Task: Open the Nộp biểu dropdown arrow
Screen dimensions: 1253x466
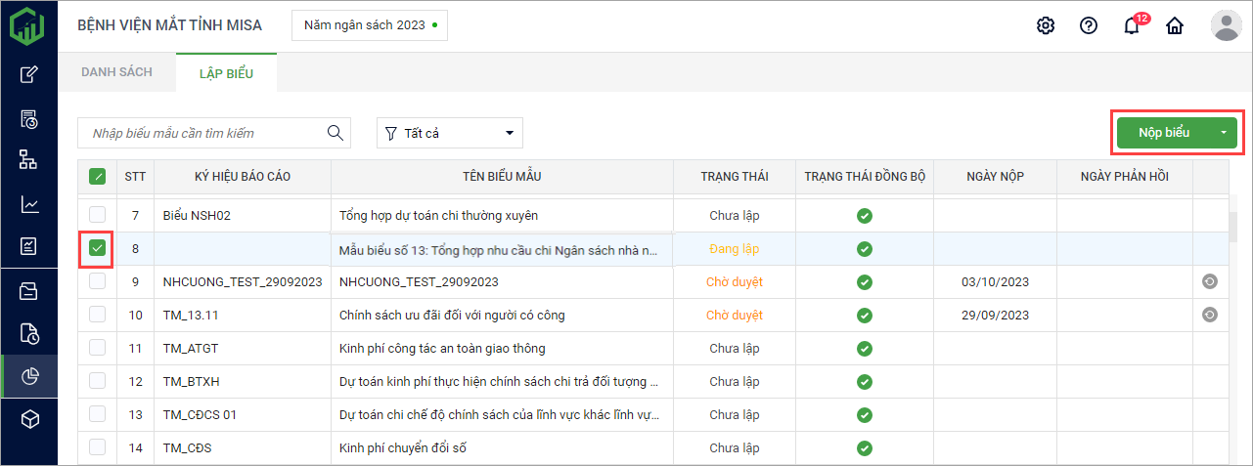Action: point(1223,133)
